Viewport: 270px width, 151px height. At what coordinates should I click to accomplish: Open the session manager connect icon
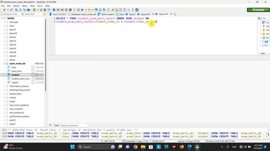click(4, 10)
